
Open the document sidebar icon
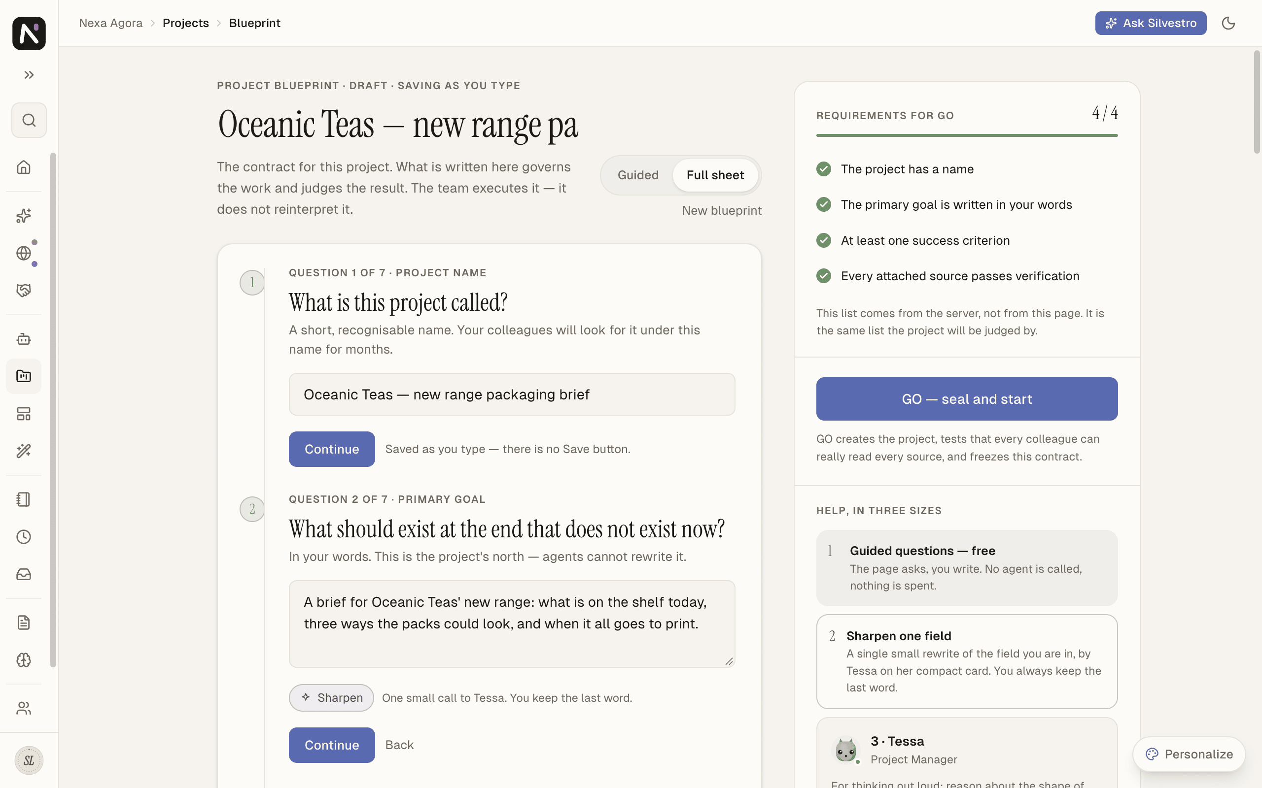coord(24,622)
